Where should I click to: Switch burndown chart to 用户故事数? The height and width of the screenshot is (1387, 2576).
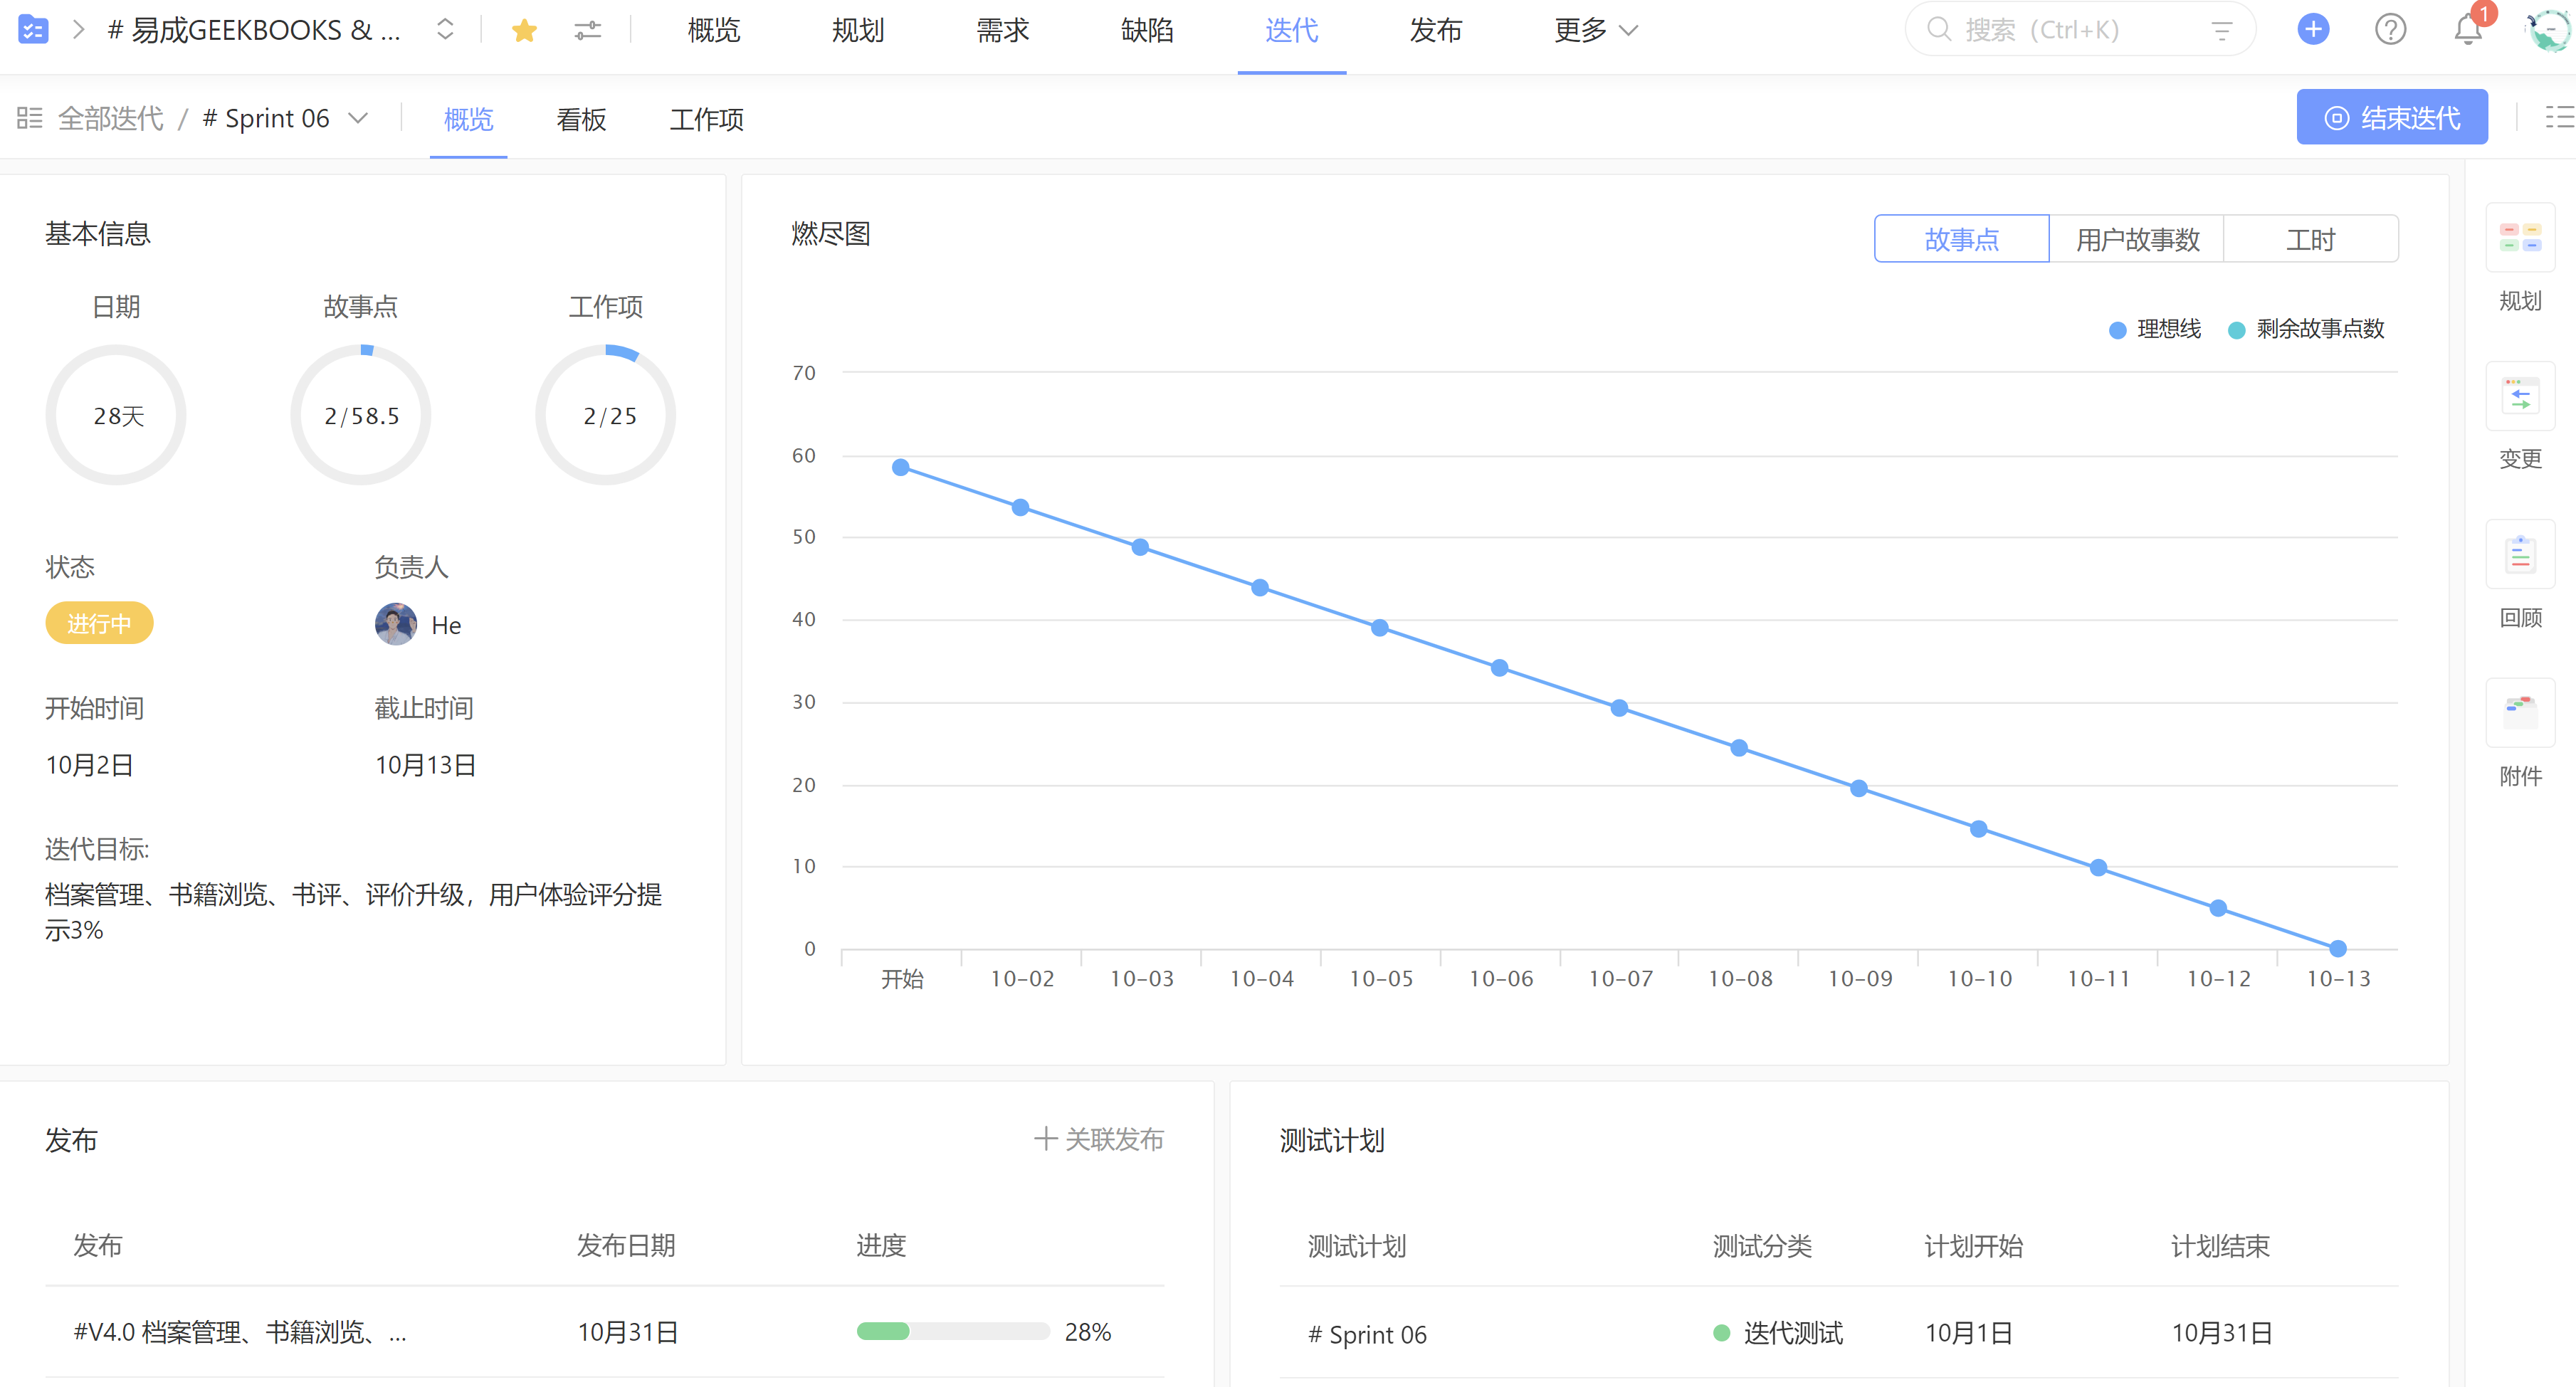point(2137,240)
